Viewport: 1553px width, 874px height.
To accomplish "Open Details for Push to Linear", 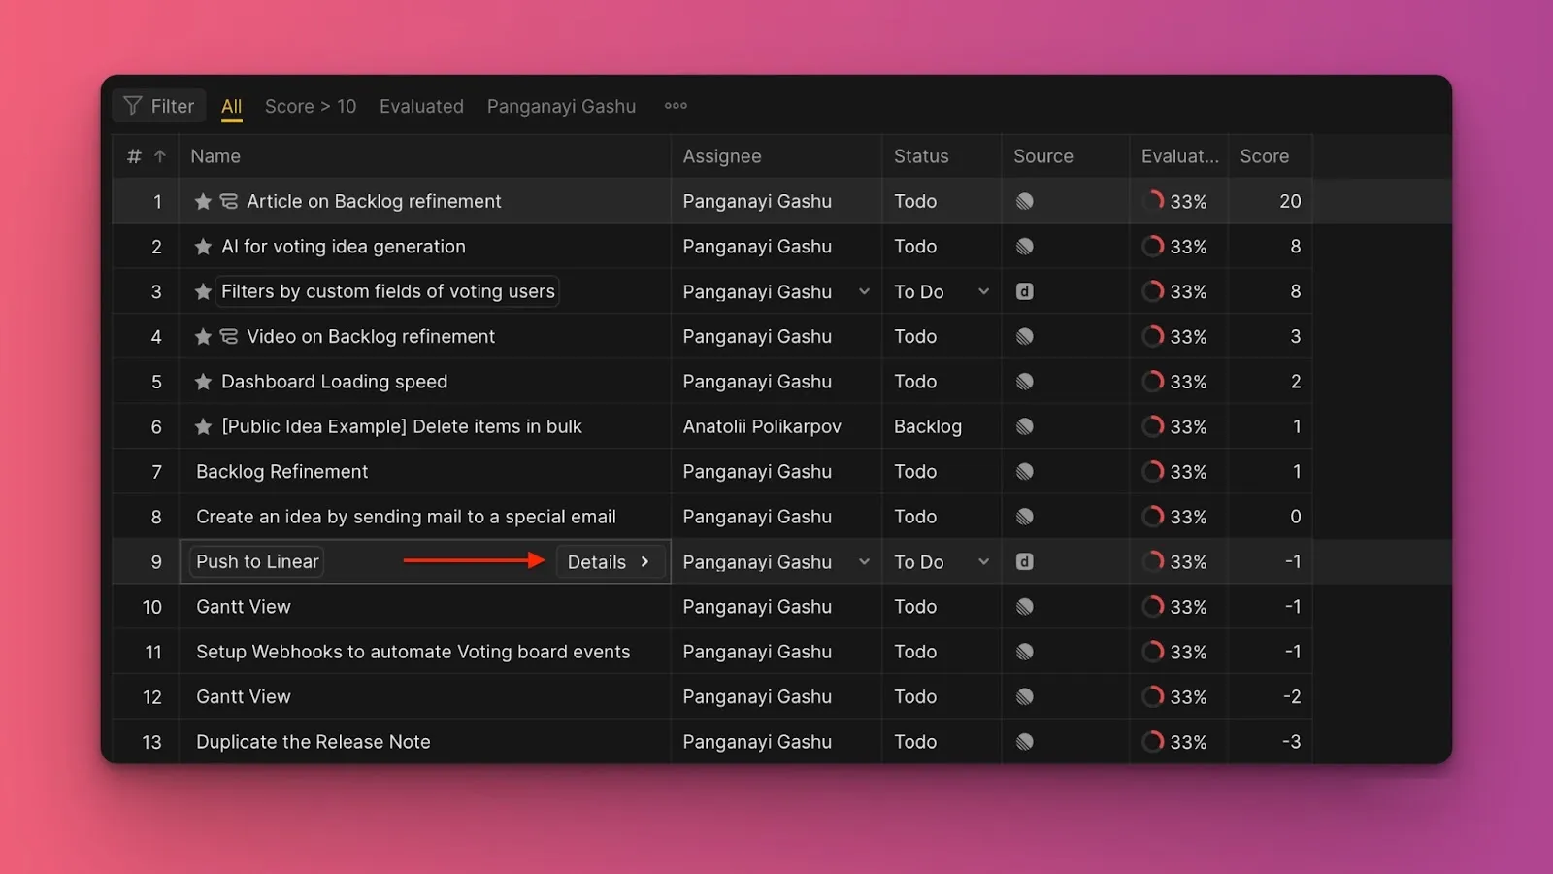I will point(609,562).
